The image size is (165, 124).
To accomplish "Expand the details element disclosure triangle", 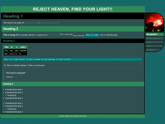I will coord(5,66).
